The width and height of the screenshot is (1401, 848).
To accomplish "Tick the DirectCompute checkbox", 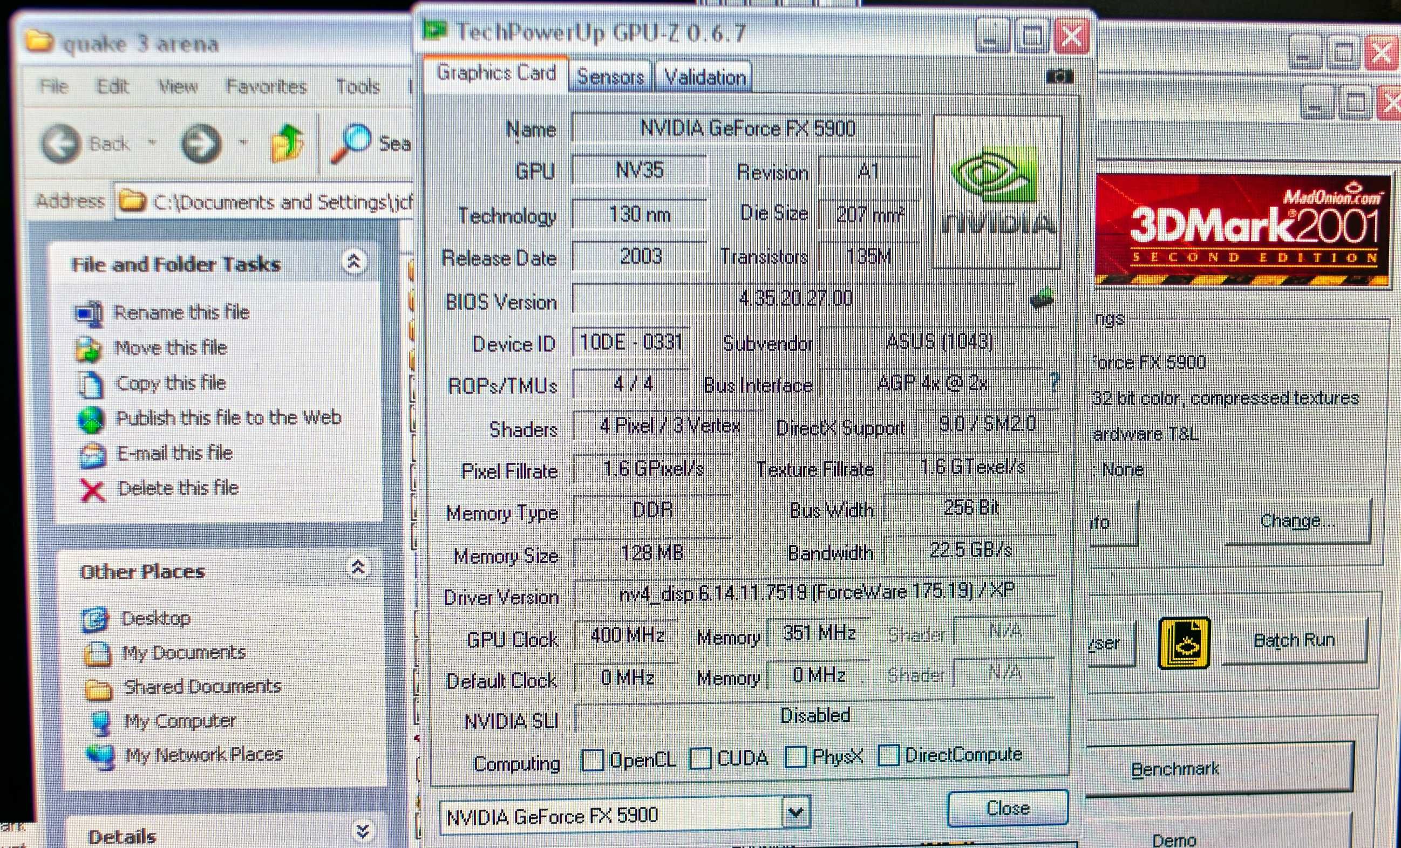I will click(889, 755).
